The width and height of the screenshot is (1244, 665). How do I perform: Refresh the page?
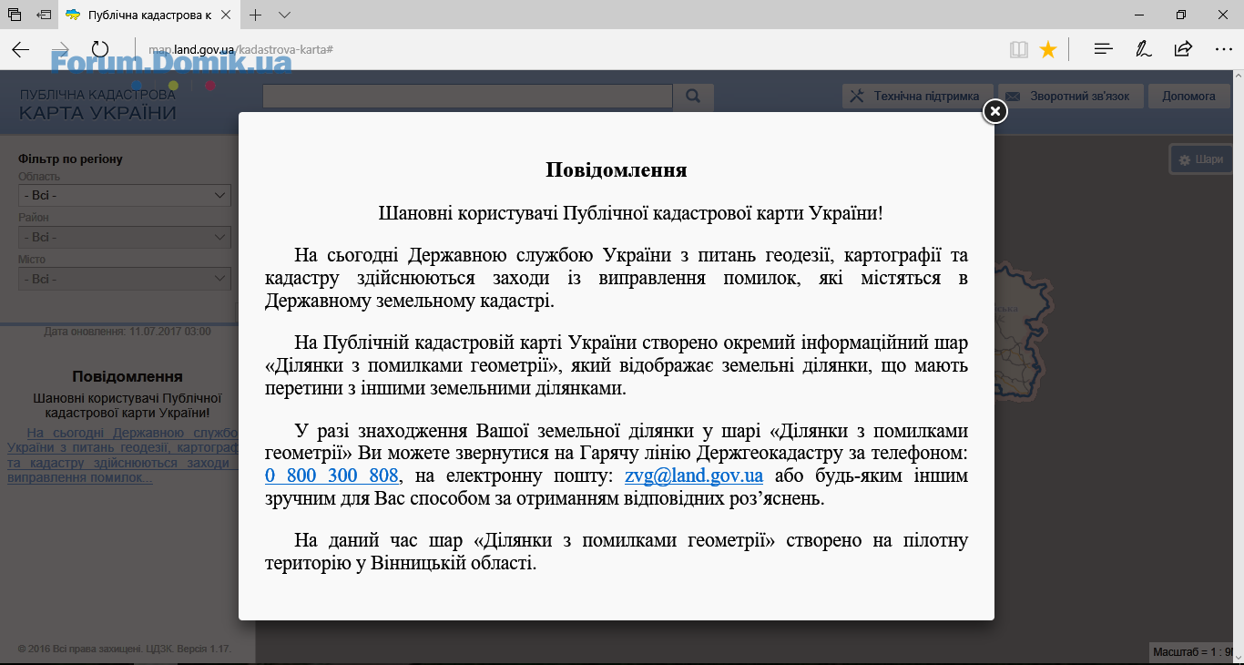(x=100, y=49)
